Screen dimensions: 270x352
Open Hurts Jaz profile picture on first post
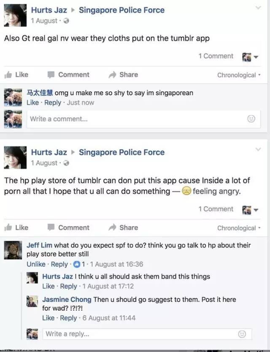coord(15,15)
